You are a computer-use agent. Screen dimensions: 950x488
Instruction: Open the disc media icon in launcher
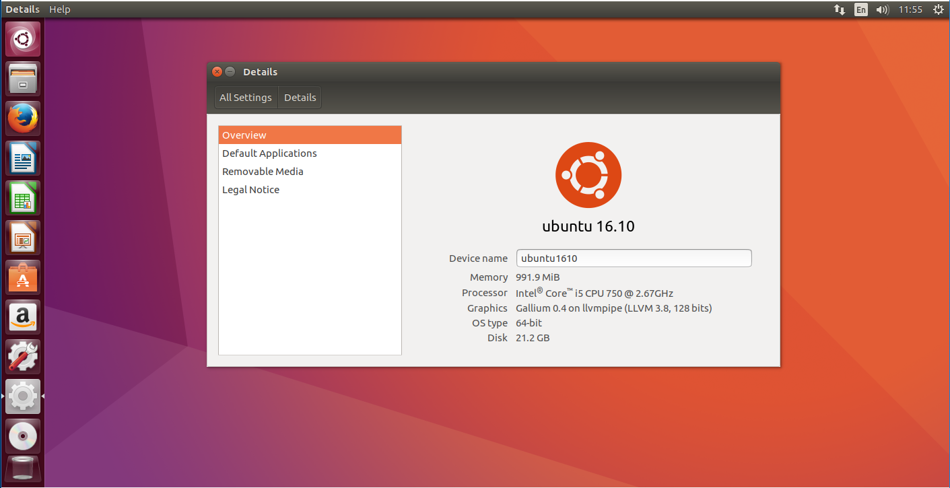(23, 436)
